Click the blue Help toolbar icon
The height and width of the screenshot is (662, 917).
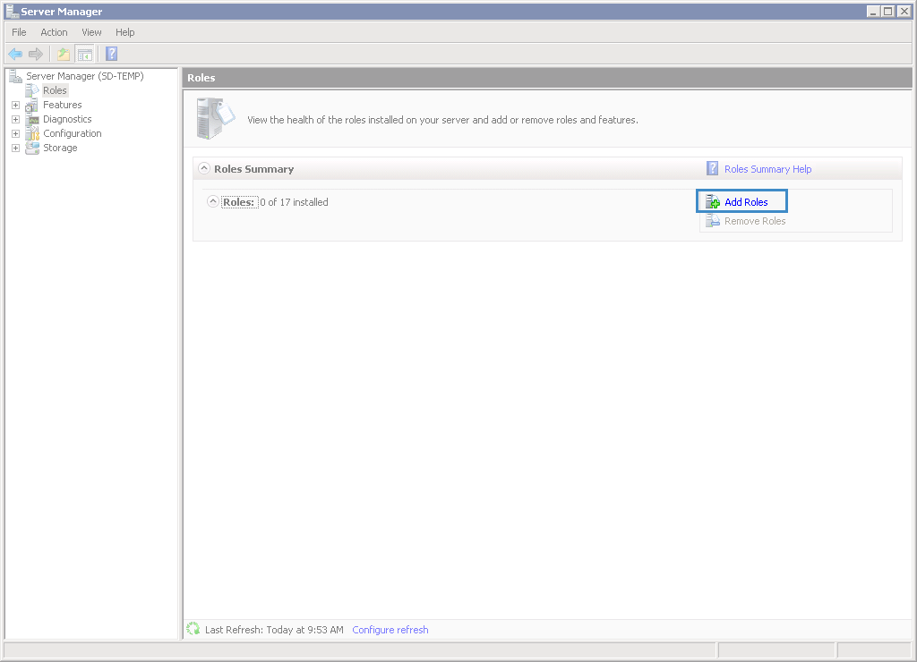click(111, 54)
